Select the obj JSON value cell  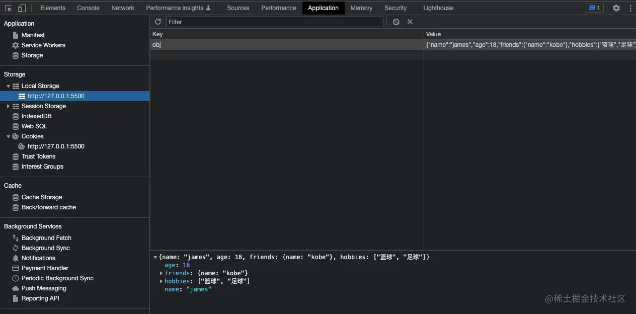point(530,45)
